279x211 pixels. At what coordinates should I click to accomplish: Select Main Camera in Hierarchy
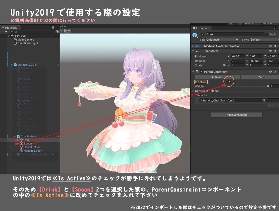coord(26,40)
